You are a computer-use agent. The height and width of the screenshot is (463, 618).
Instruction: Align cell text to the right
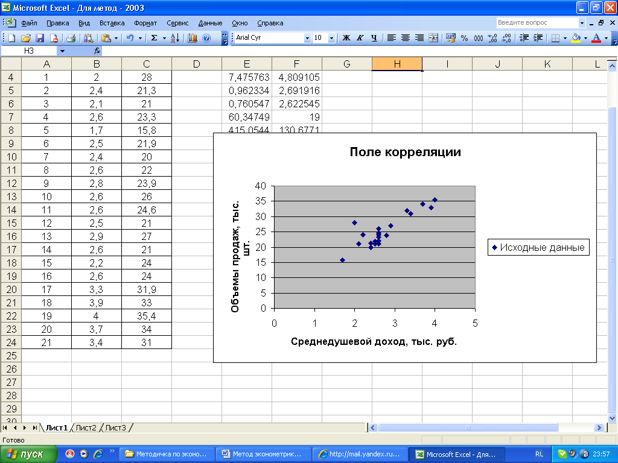tap(419, 38)
